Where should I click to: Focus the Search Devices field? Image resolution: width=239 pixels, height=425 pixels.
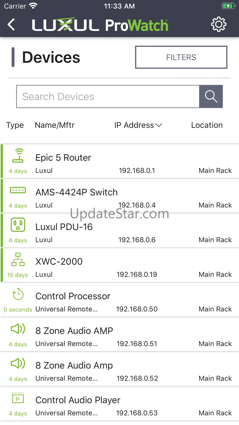point(108,97)
